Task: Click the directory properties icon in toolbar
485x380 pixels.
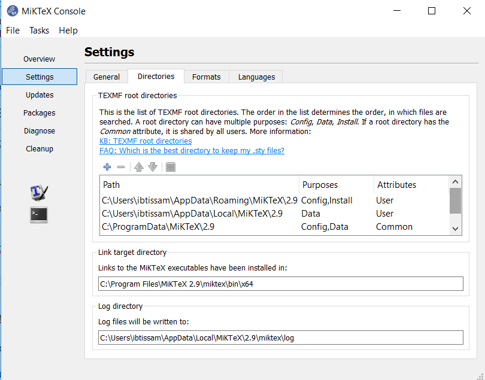Action: click(171, 167)
